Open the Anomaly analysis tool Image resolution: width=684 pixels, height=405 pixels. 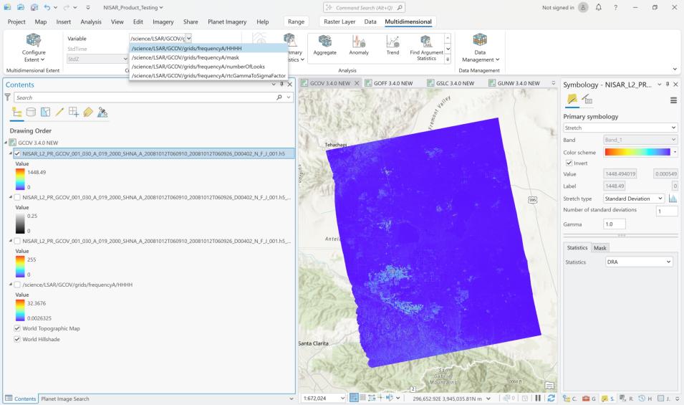tap(359, 44)
